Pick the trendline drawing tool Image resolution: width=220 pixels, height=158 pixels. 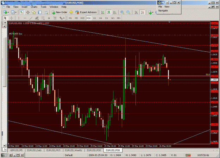pos(31,18)
